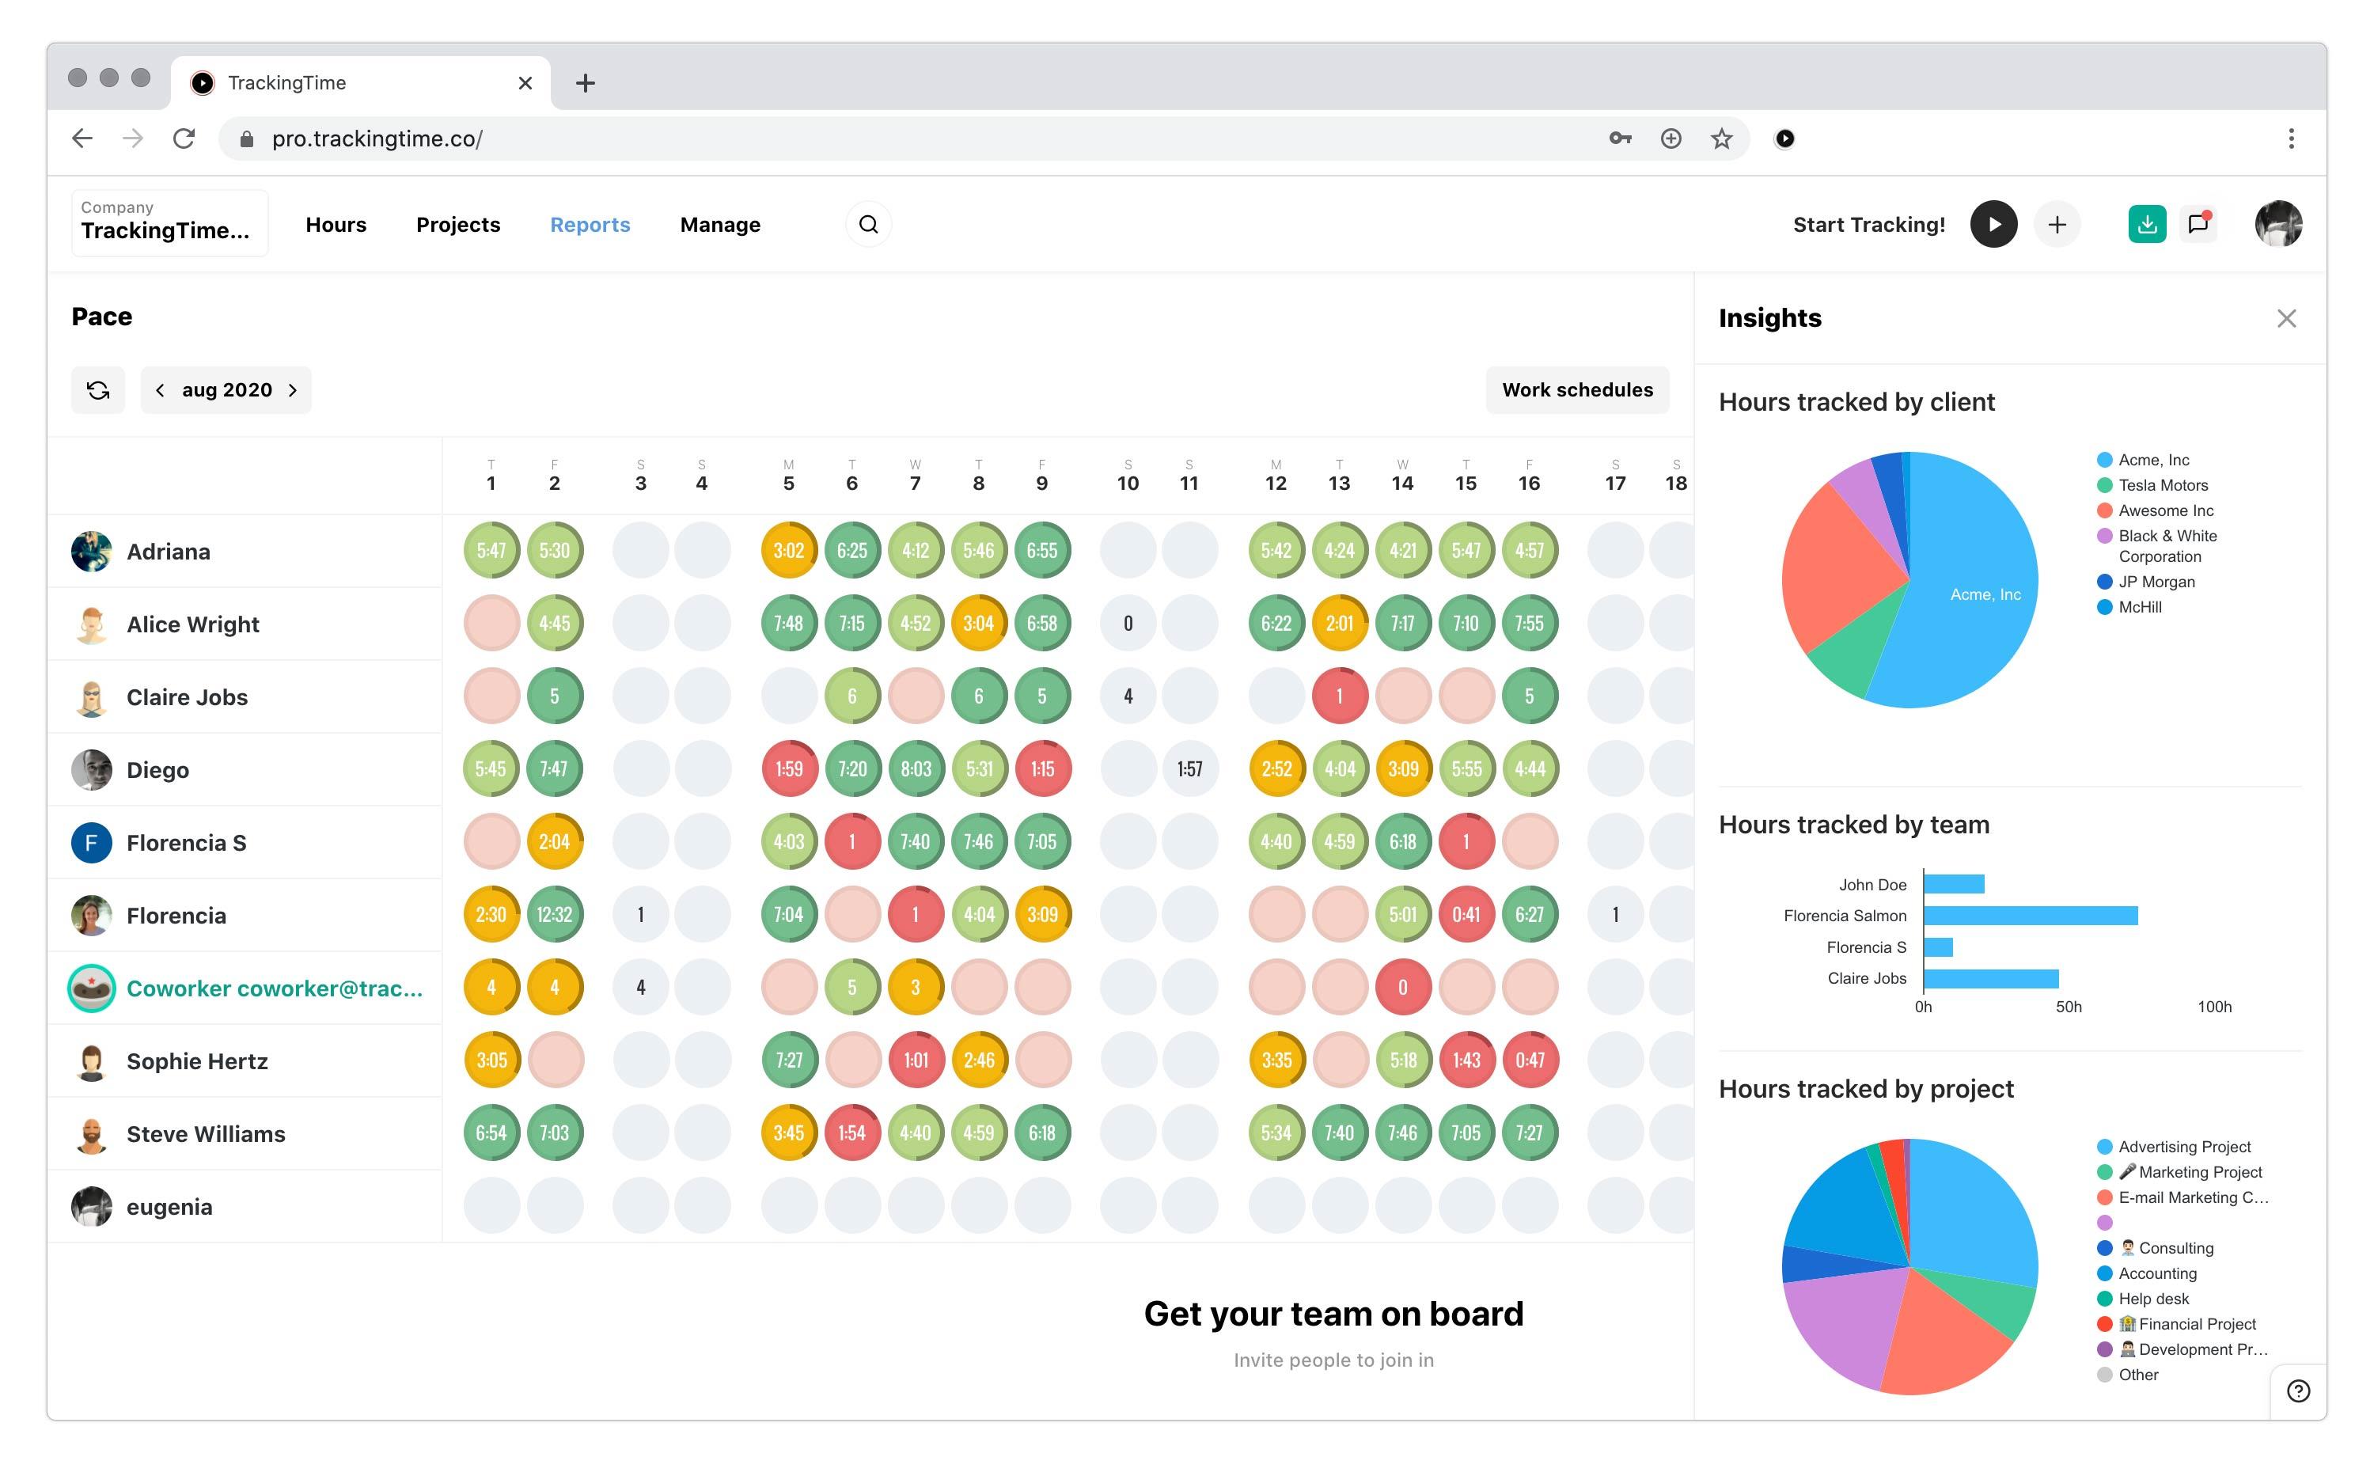The width and height of the screenshot is (2374, 1472).
Task: Click day 12 column header
Action: [x=1275, y=475]
